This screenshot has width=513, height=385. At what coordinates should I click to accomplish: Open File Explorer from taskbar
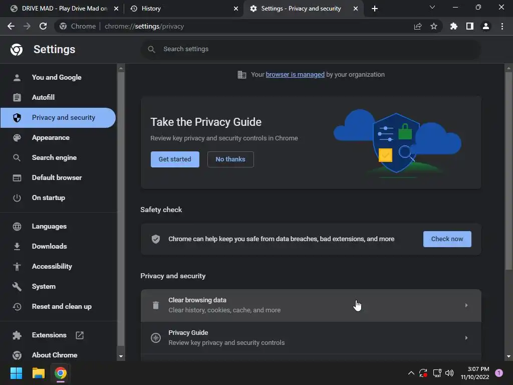point(38,373)
